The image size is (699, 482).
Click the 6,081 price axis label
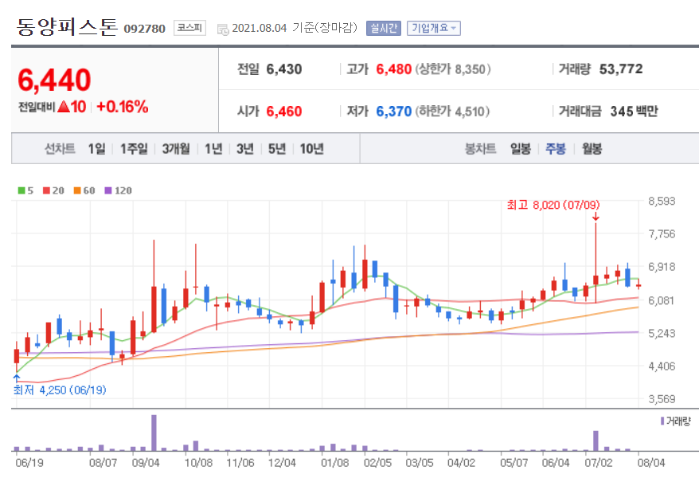pyautogui.click(x=662, y=300)
